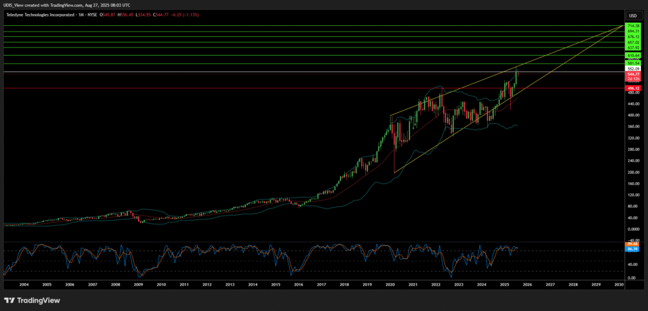The image size is (648, 311).
Task: Click the 2030 label on the time axis
Action: 618,285
